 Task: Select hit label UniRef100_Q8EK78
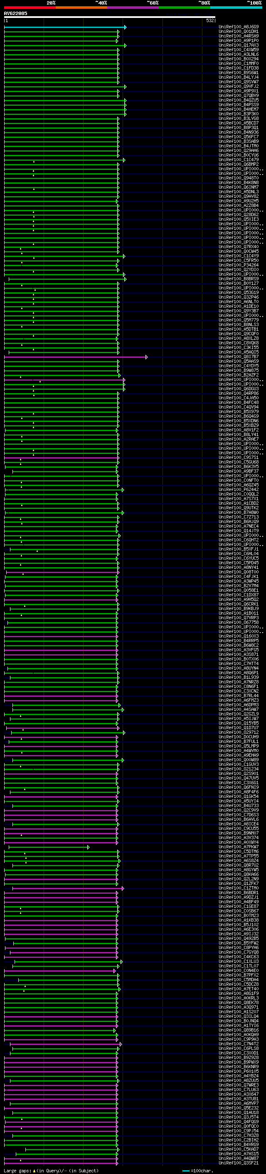[x=239, y=1003]
